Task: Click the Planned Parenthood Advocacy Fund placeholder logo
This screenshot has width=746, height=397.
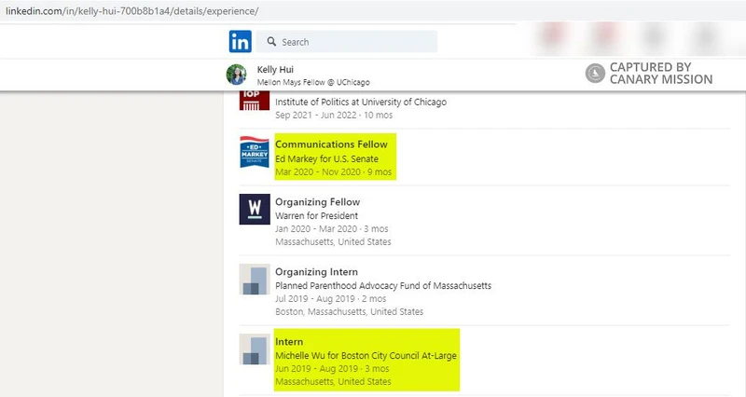Action: point(255,279)
